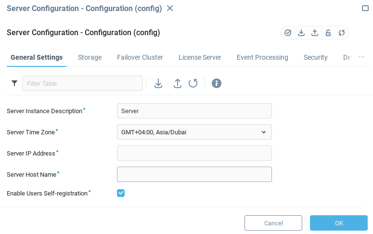373x234 pixels.
Task: Switch to the Storage tab
Action: pyautogui.click(x=90, y=57)
